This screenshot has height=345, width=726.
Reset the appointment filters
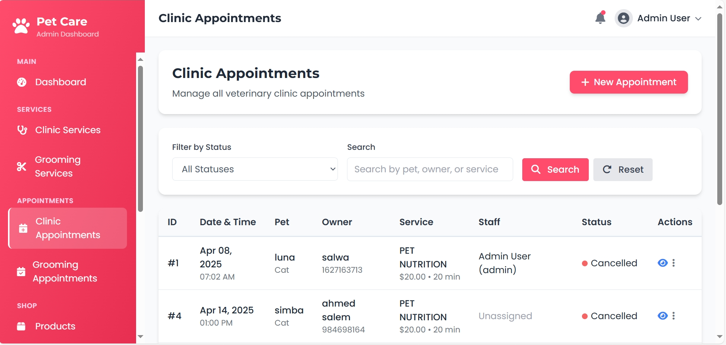point(623,170)
